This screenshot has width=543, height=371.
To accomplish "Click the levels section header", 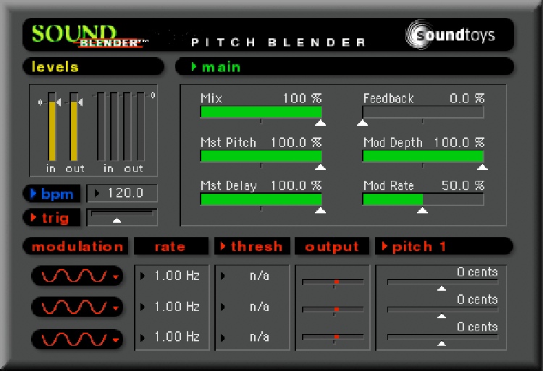I will [x=93, y=67].
